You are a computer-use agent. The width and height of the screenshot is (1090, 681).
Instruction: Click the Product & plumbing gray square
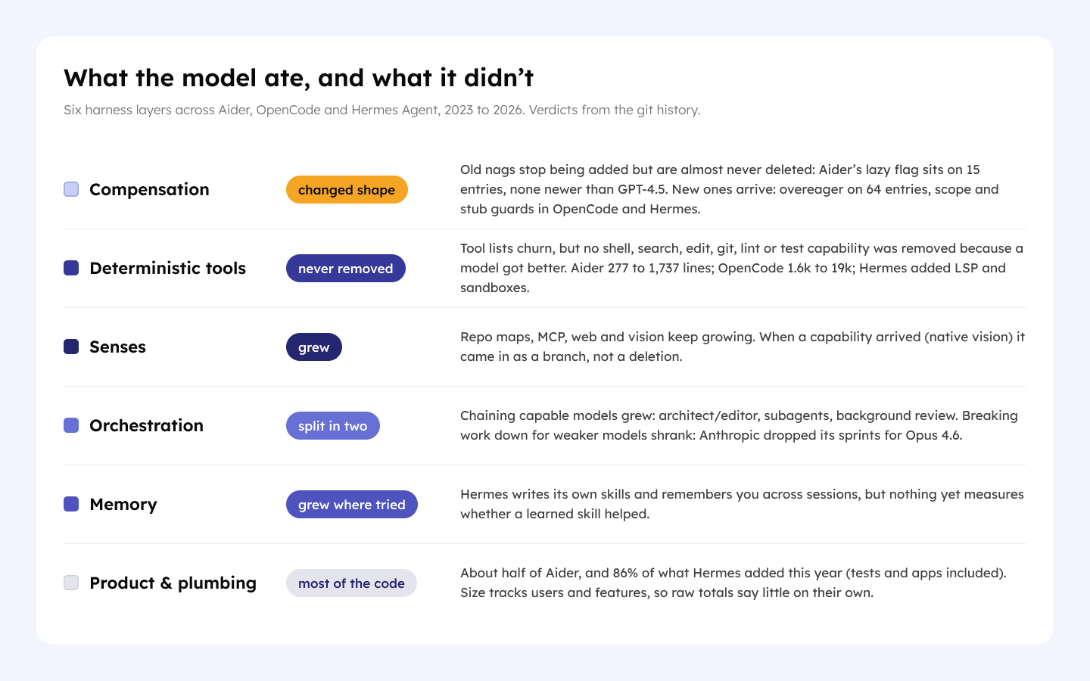(71, 583)
